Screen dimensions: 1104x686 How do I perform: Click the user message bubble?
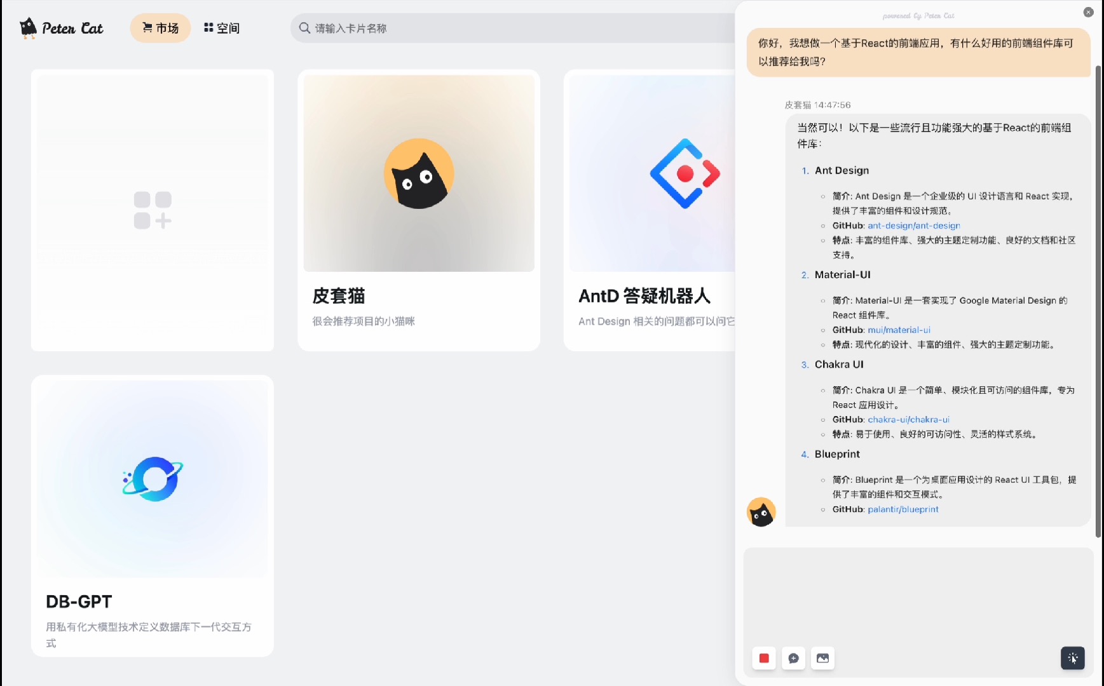918,52
